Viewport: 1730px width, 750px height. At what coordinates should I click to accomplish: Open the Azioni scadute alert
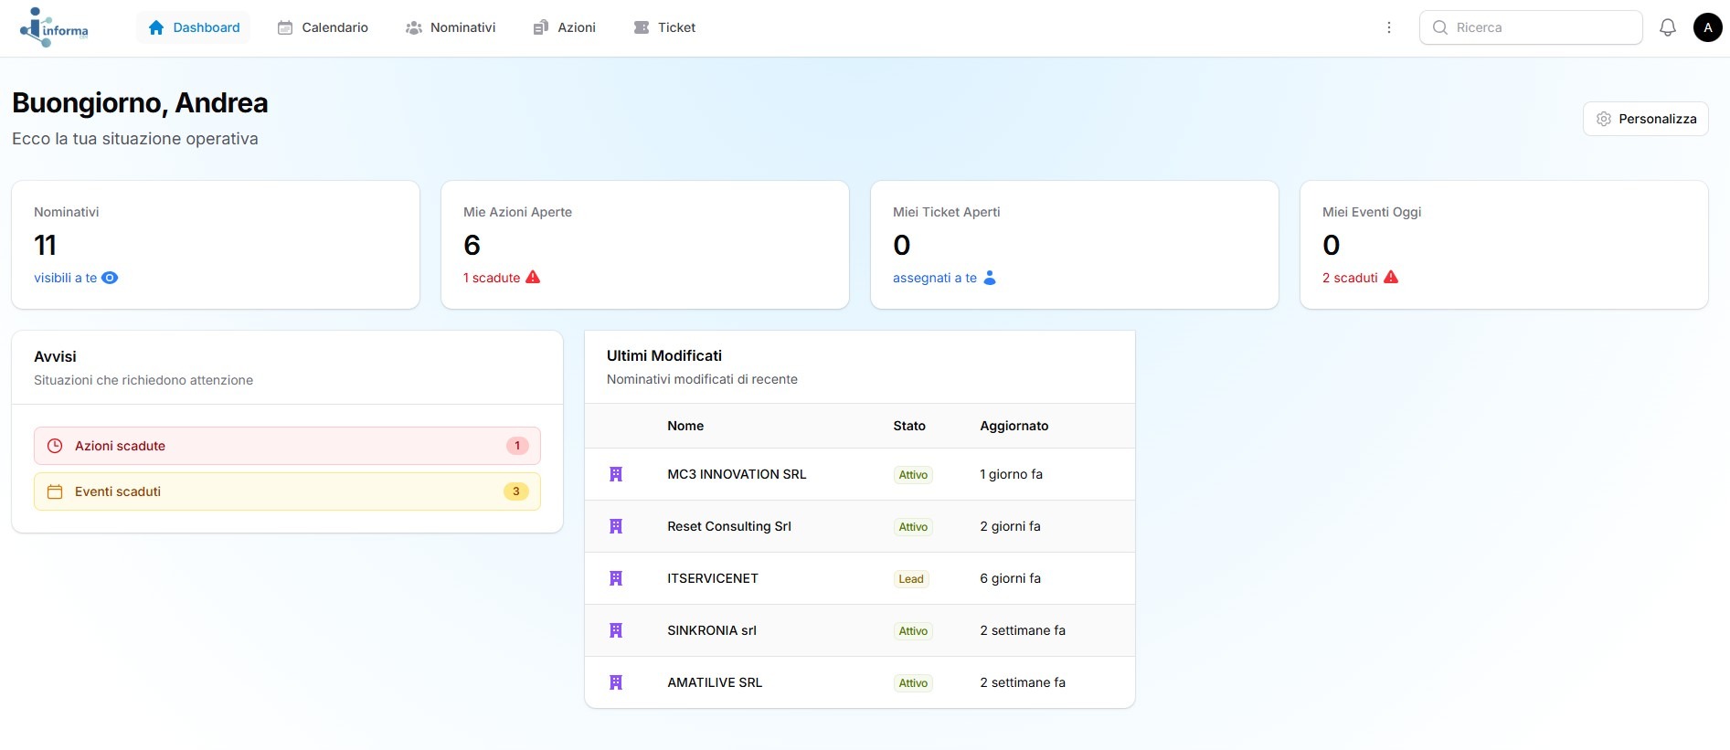pos(287,446)
